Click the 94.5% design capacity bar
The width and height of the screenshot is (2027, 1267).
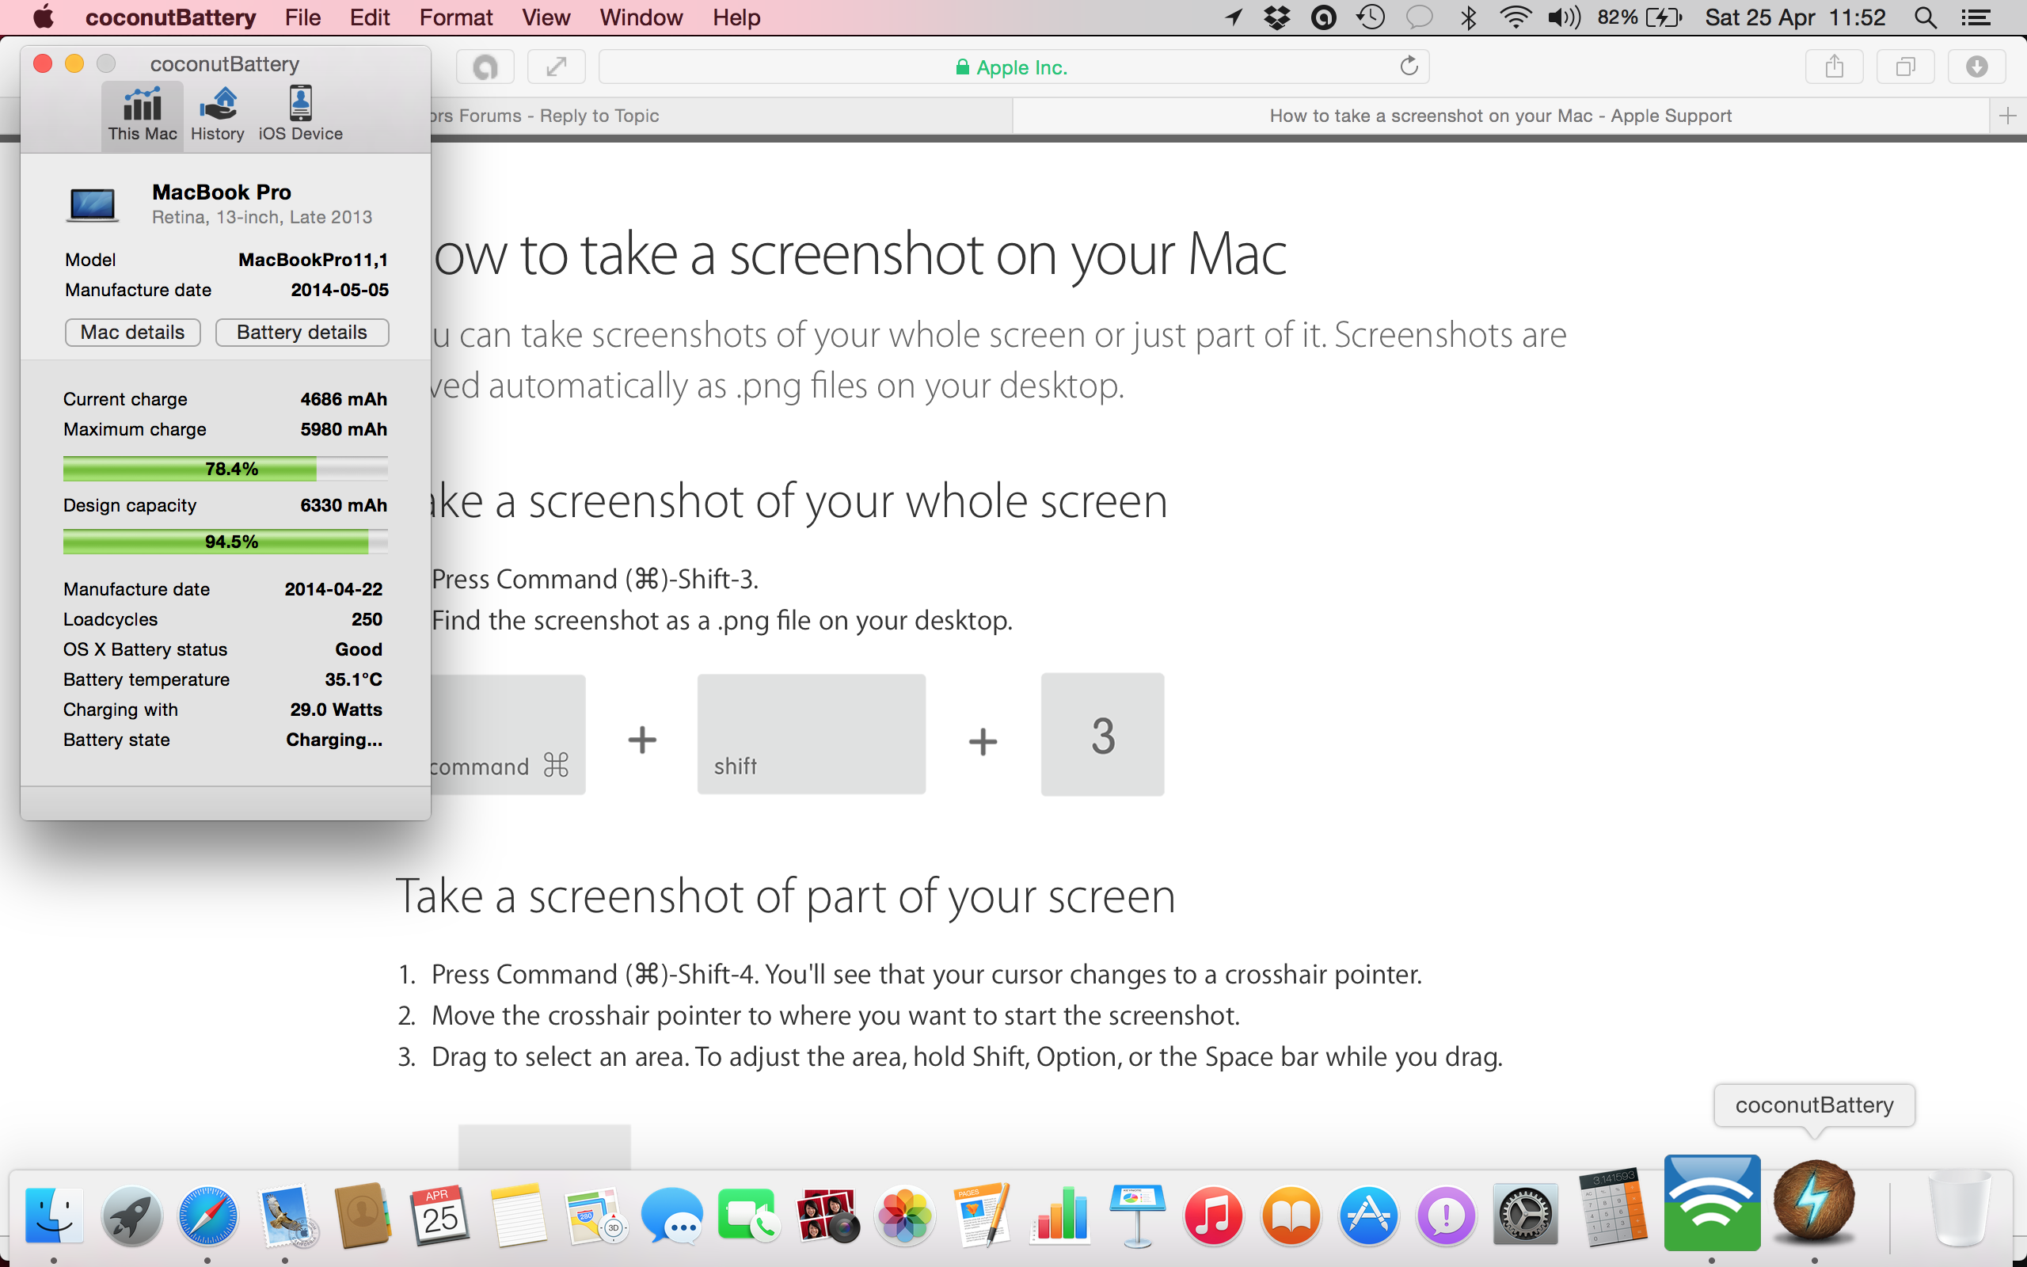click(x=226, y=542)
